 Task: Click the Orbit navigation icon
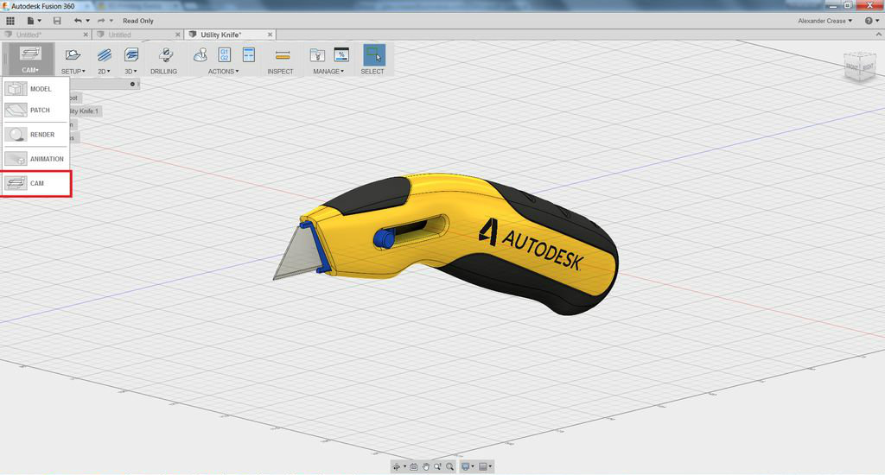[x=396, y=466]
